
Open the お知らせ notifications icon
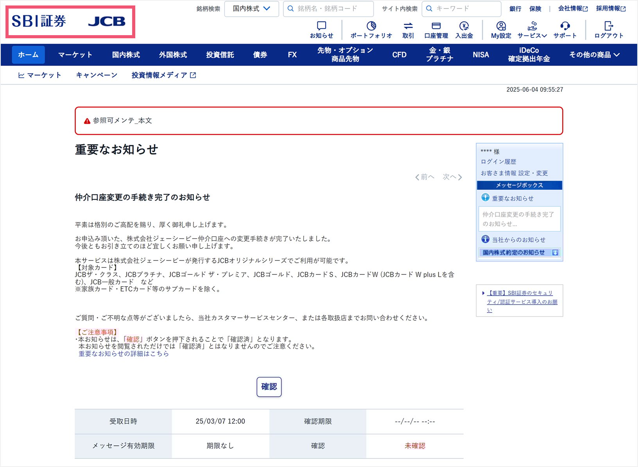coord(321,26)
